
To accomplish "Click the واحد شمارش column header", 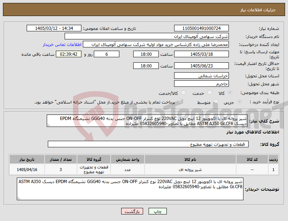I will [127, 159].
